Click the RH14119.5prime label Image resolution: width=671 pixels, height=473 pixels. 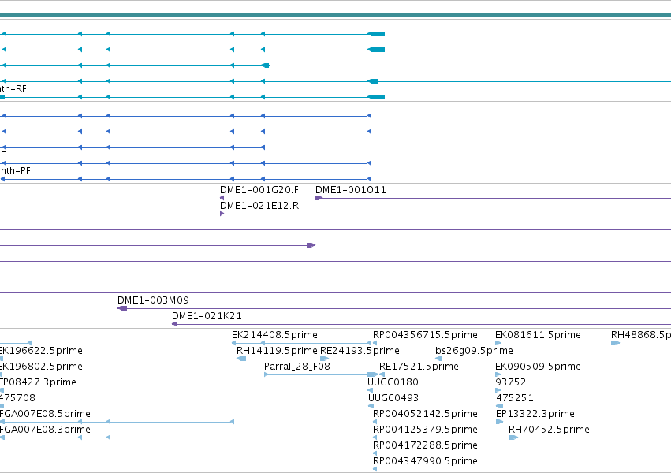(277, 351)
